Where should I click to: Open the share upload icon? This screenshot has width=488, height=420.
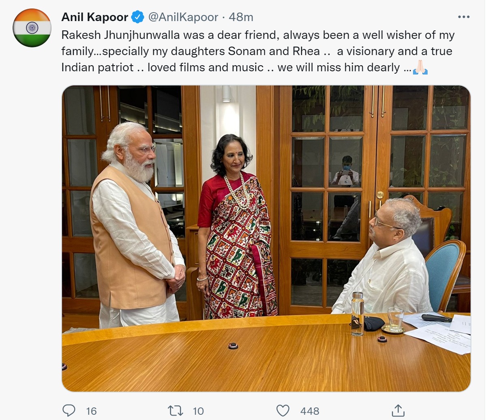(398, 410)
